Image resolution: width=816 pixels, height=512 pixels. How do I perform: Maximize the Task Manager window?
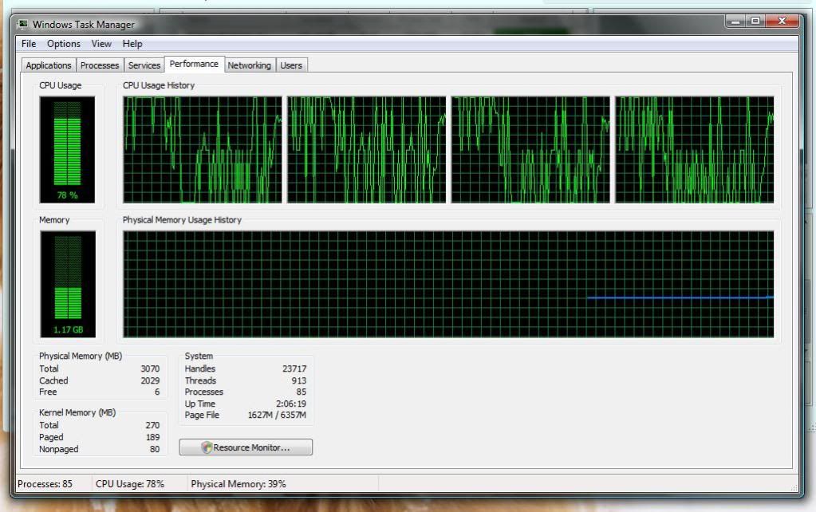click(755, 22)
